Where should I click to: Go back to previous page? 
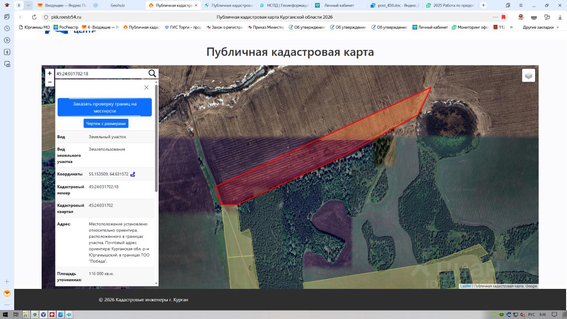(21, 17)
